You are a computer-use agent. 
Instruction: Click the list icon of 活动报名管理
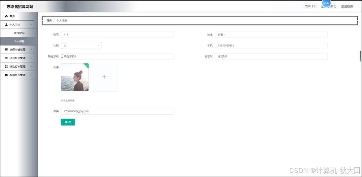point(6,58)
